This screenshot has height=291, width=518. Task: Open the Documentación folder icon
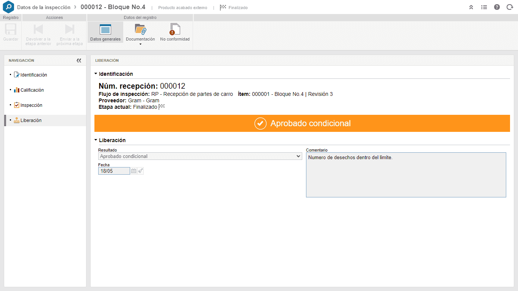point(140,29)
